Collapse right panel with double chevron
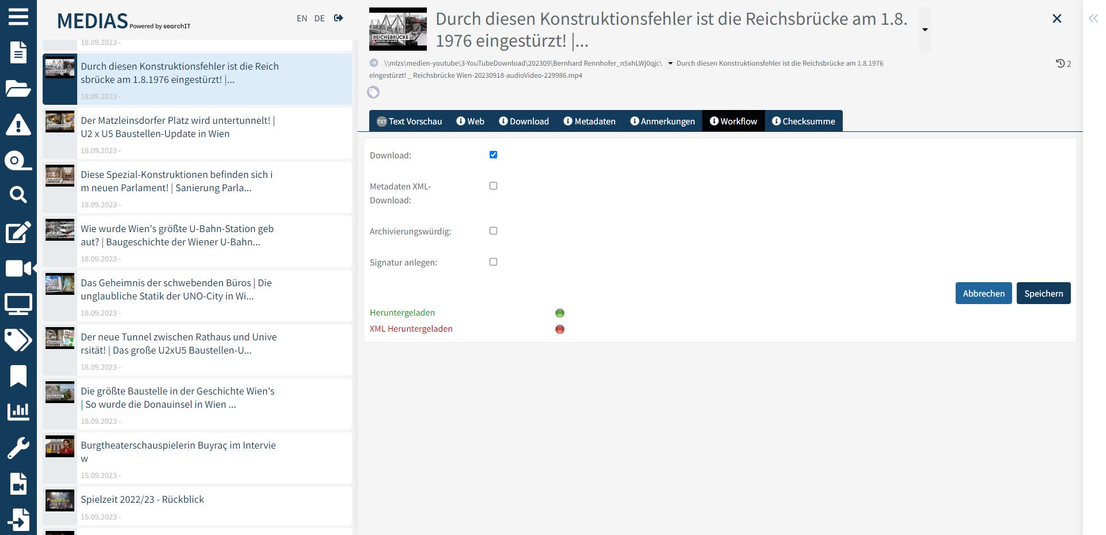 tap(1093, 18)
